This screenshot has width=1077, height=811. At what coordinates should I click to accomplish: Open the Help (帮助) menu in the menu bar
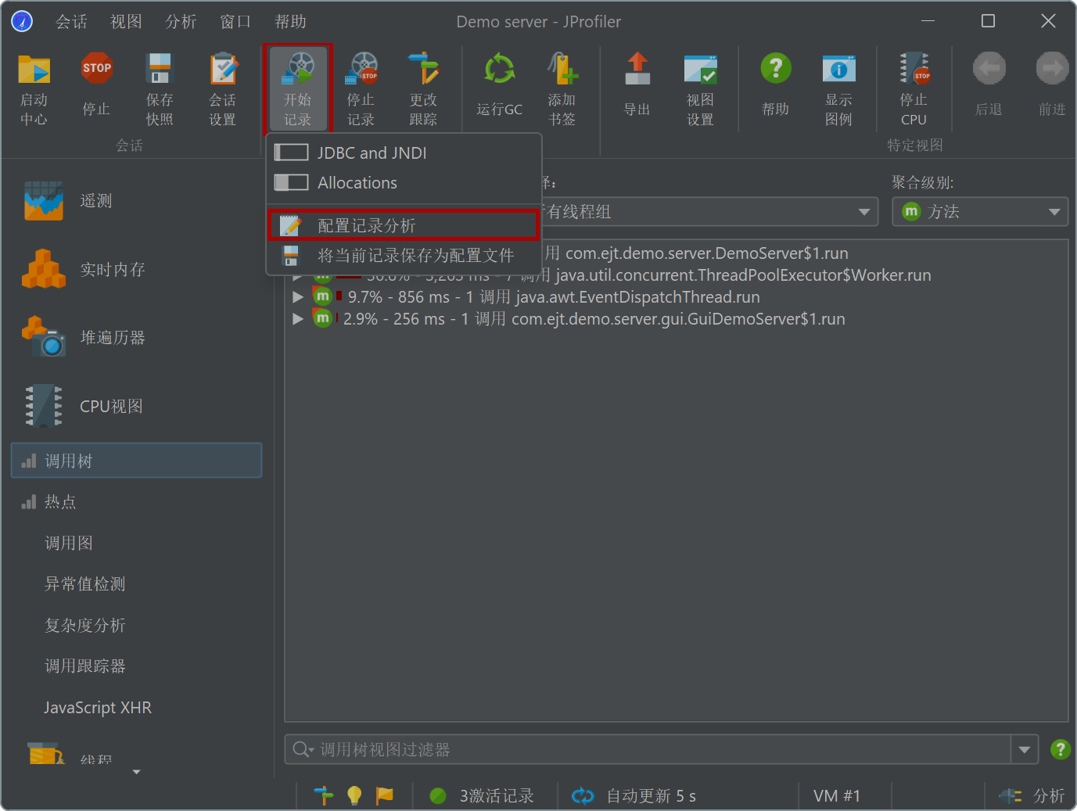tap(290, 22)
